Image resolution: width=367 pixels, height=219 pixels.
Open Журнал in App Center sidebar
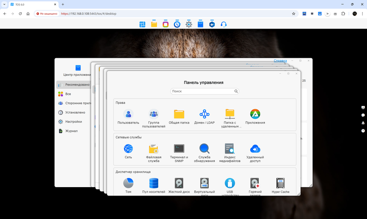pyautogui.click(x=71, y=131)
